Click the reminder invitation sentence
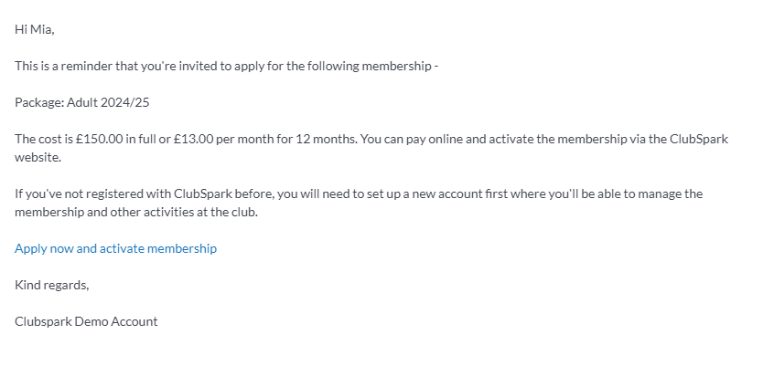 tap(227, 66)
